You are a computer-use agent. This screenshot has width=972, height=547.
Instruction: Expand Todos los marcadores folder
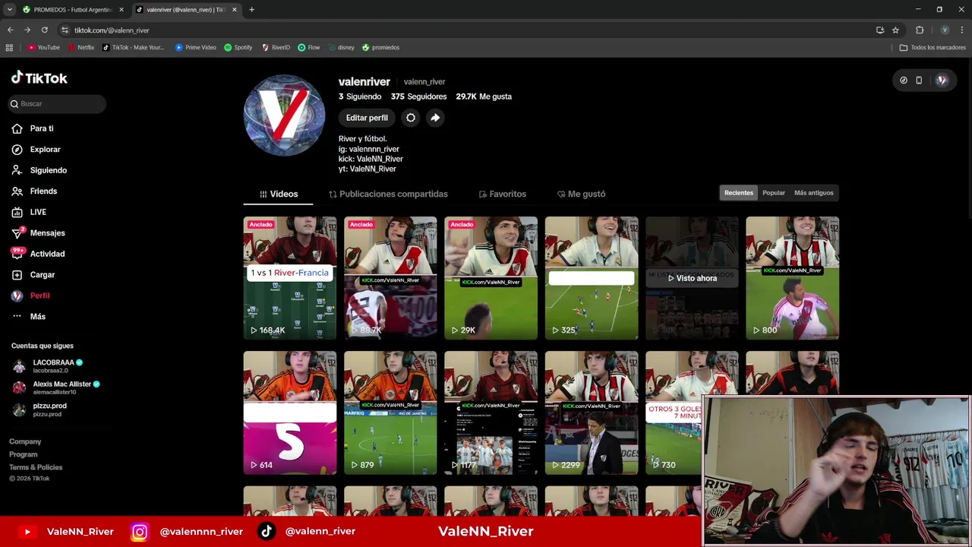(x=933, y=47)
